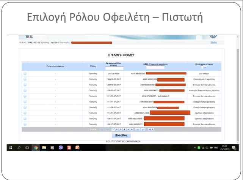Open PowerPoint from the taskbar
This screenshot has height=180, width=243.
pos(77,147)
